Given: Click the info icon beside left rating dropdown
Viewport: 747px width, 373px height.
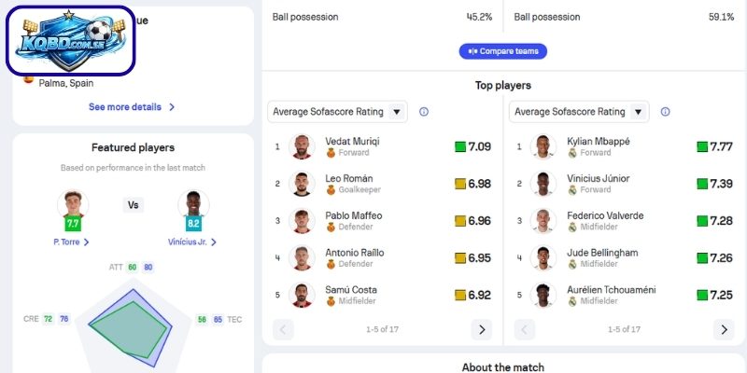Looking at the screenshot, I should (424, 112).
